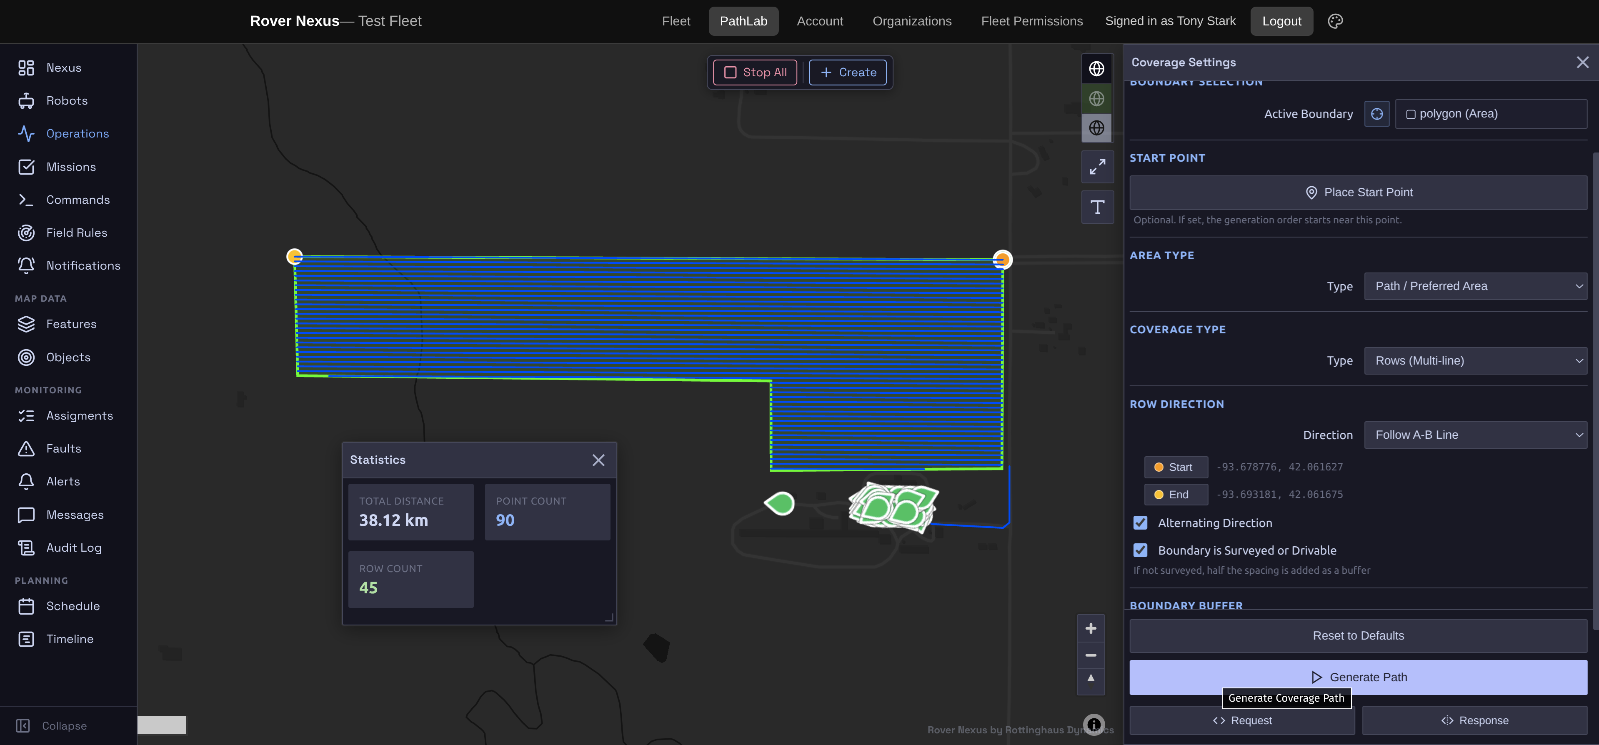Click the Logout button
Image resolution: width=1599 pixels, height=745 pixels.
coord(1282,21)
